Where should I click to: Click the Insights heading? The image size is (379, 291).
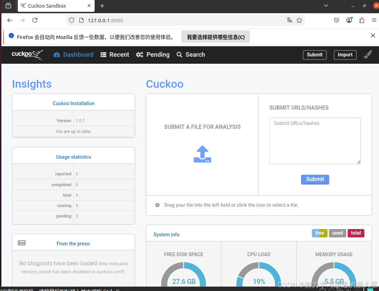coord(32,84)
